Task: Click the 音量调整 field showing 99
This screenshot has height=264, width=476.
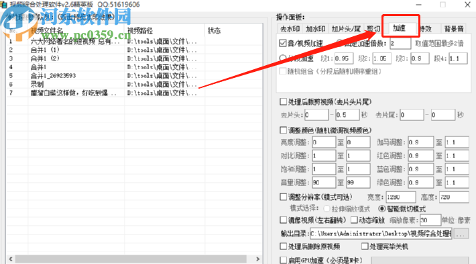Action: tap(358, 183)
